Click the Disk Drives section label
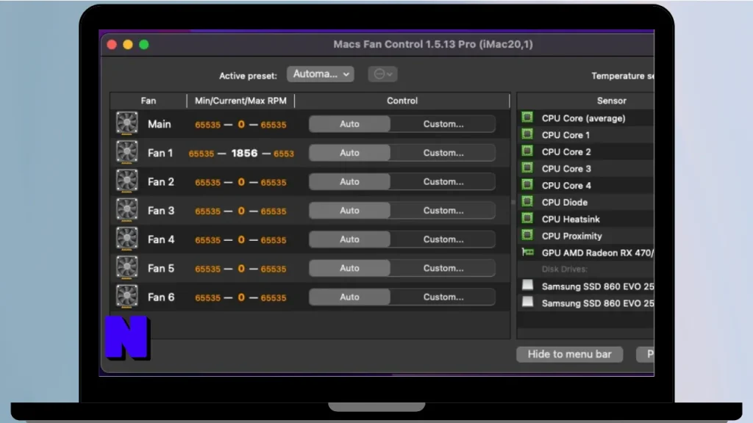This screenshot has width=753, height=423. point(564,269)
